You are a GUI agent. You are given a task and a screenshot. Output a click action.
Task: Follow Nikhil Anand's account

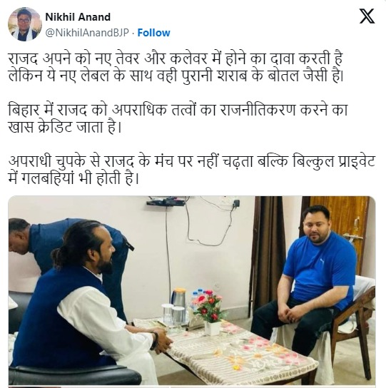[x=153, y=33]
